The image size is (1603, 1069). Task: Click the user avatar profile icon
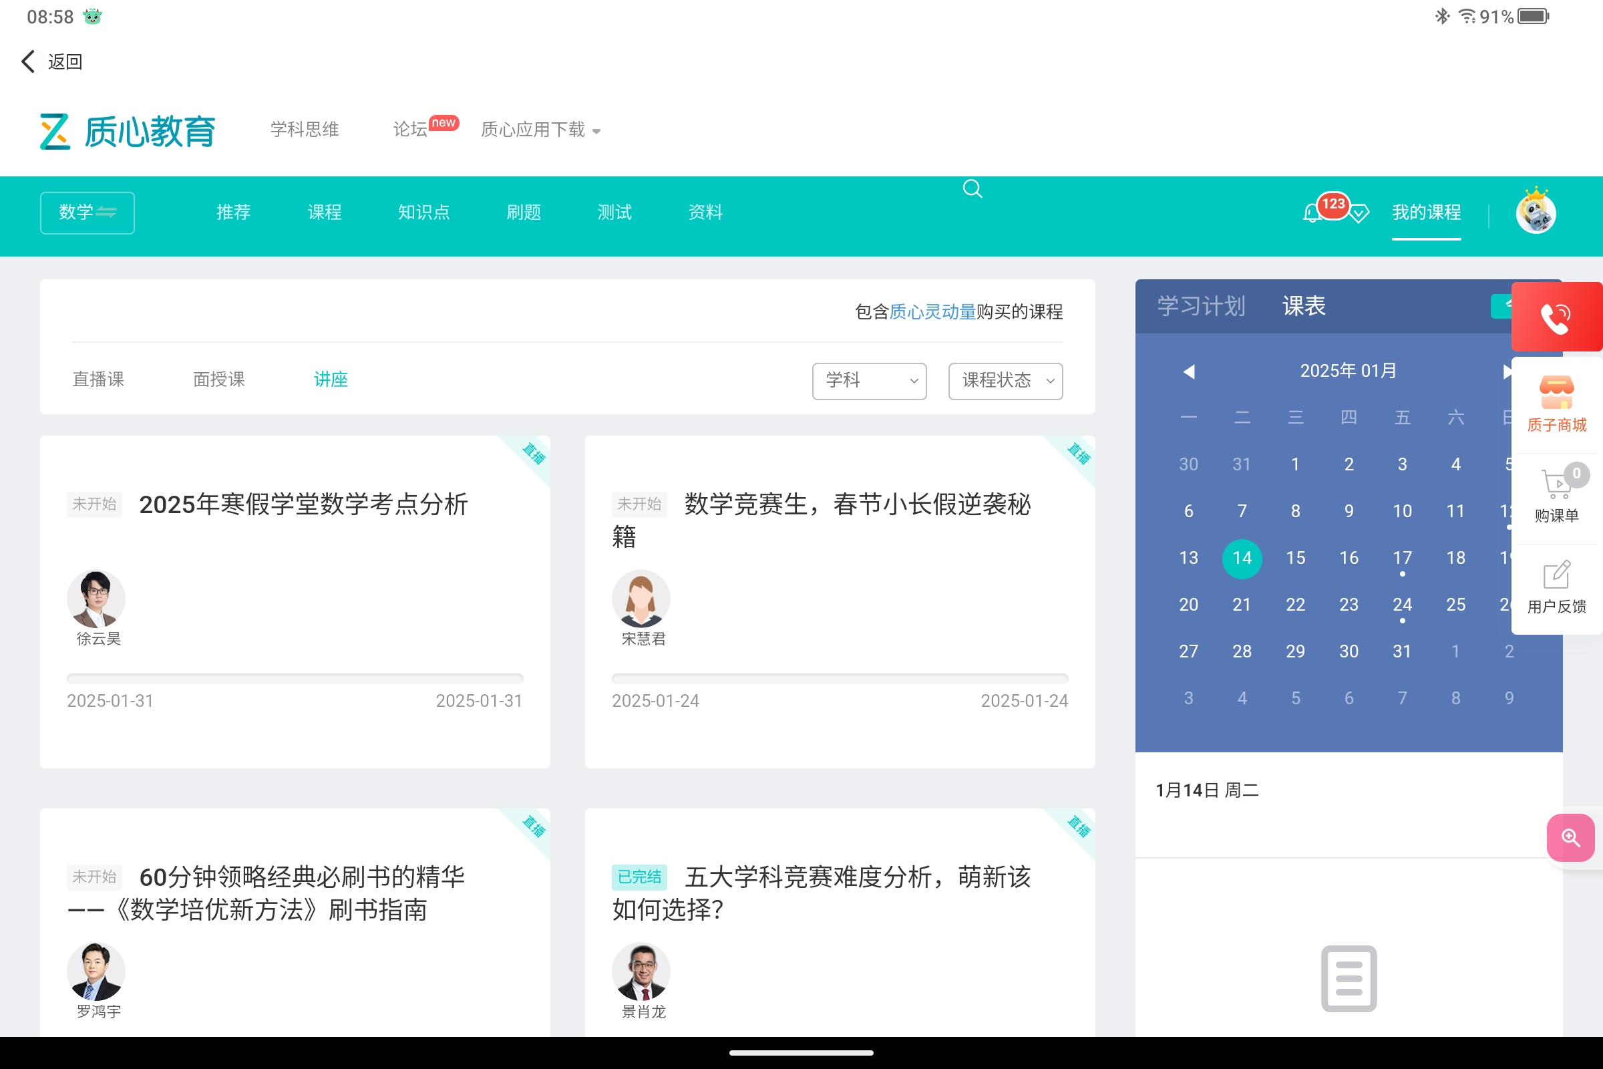click(x=1536, y=212)
